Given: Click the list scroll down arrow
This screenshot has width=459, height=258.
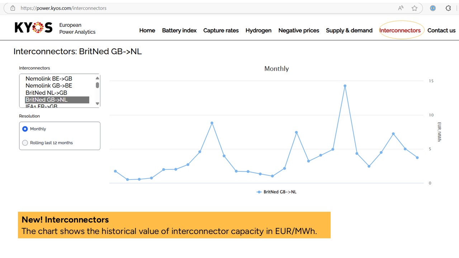Looking at the screenshot, I should coord(97,104).
